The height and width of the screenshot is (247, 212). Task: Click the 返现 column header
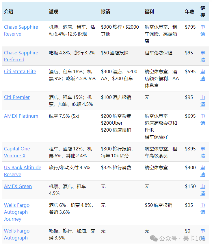click(x=53, y=12)
